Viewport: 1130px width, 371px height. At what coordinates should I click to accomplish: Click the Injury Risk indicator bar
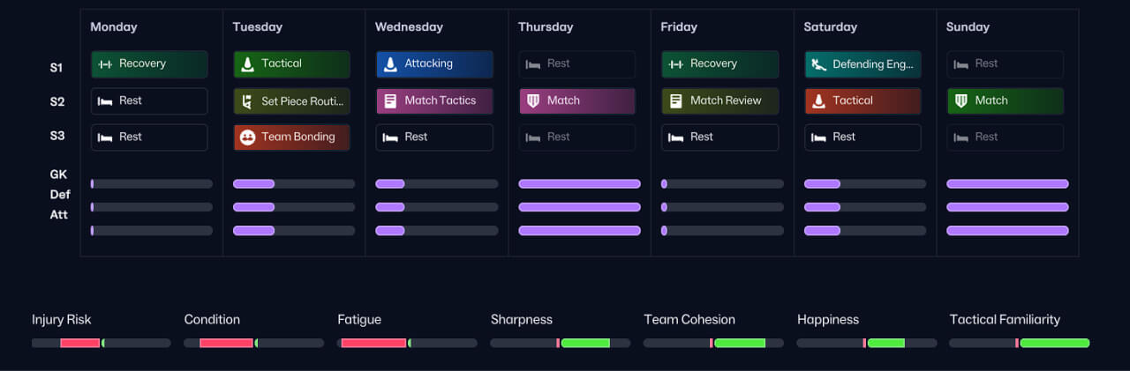click(102, 343)
